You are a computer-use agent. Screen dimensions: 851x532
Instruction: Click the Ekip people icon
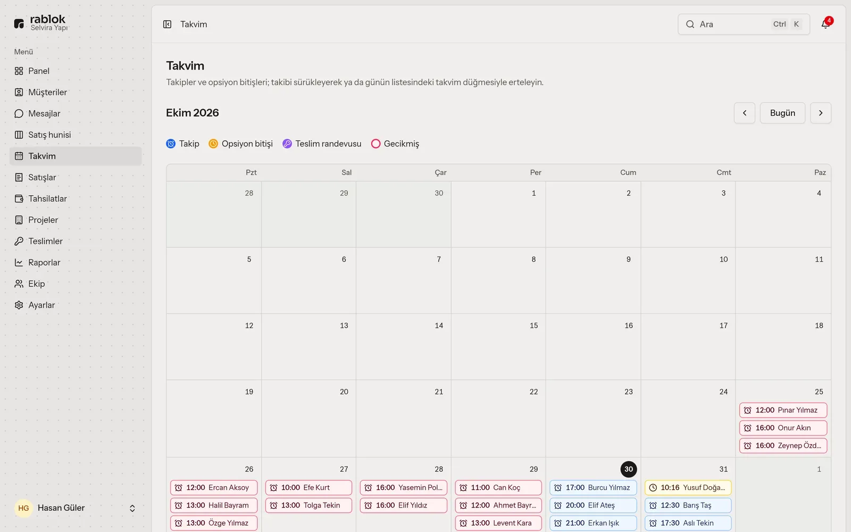pos(19,284)
